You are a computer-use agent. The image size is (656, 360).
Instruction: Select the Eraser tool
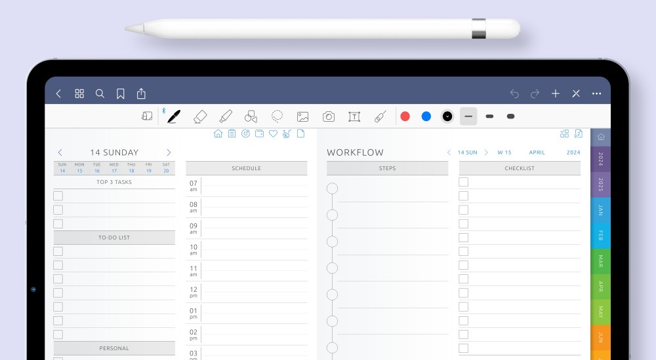(x=200, y=117)
